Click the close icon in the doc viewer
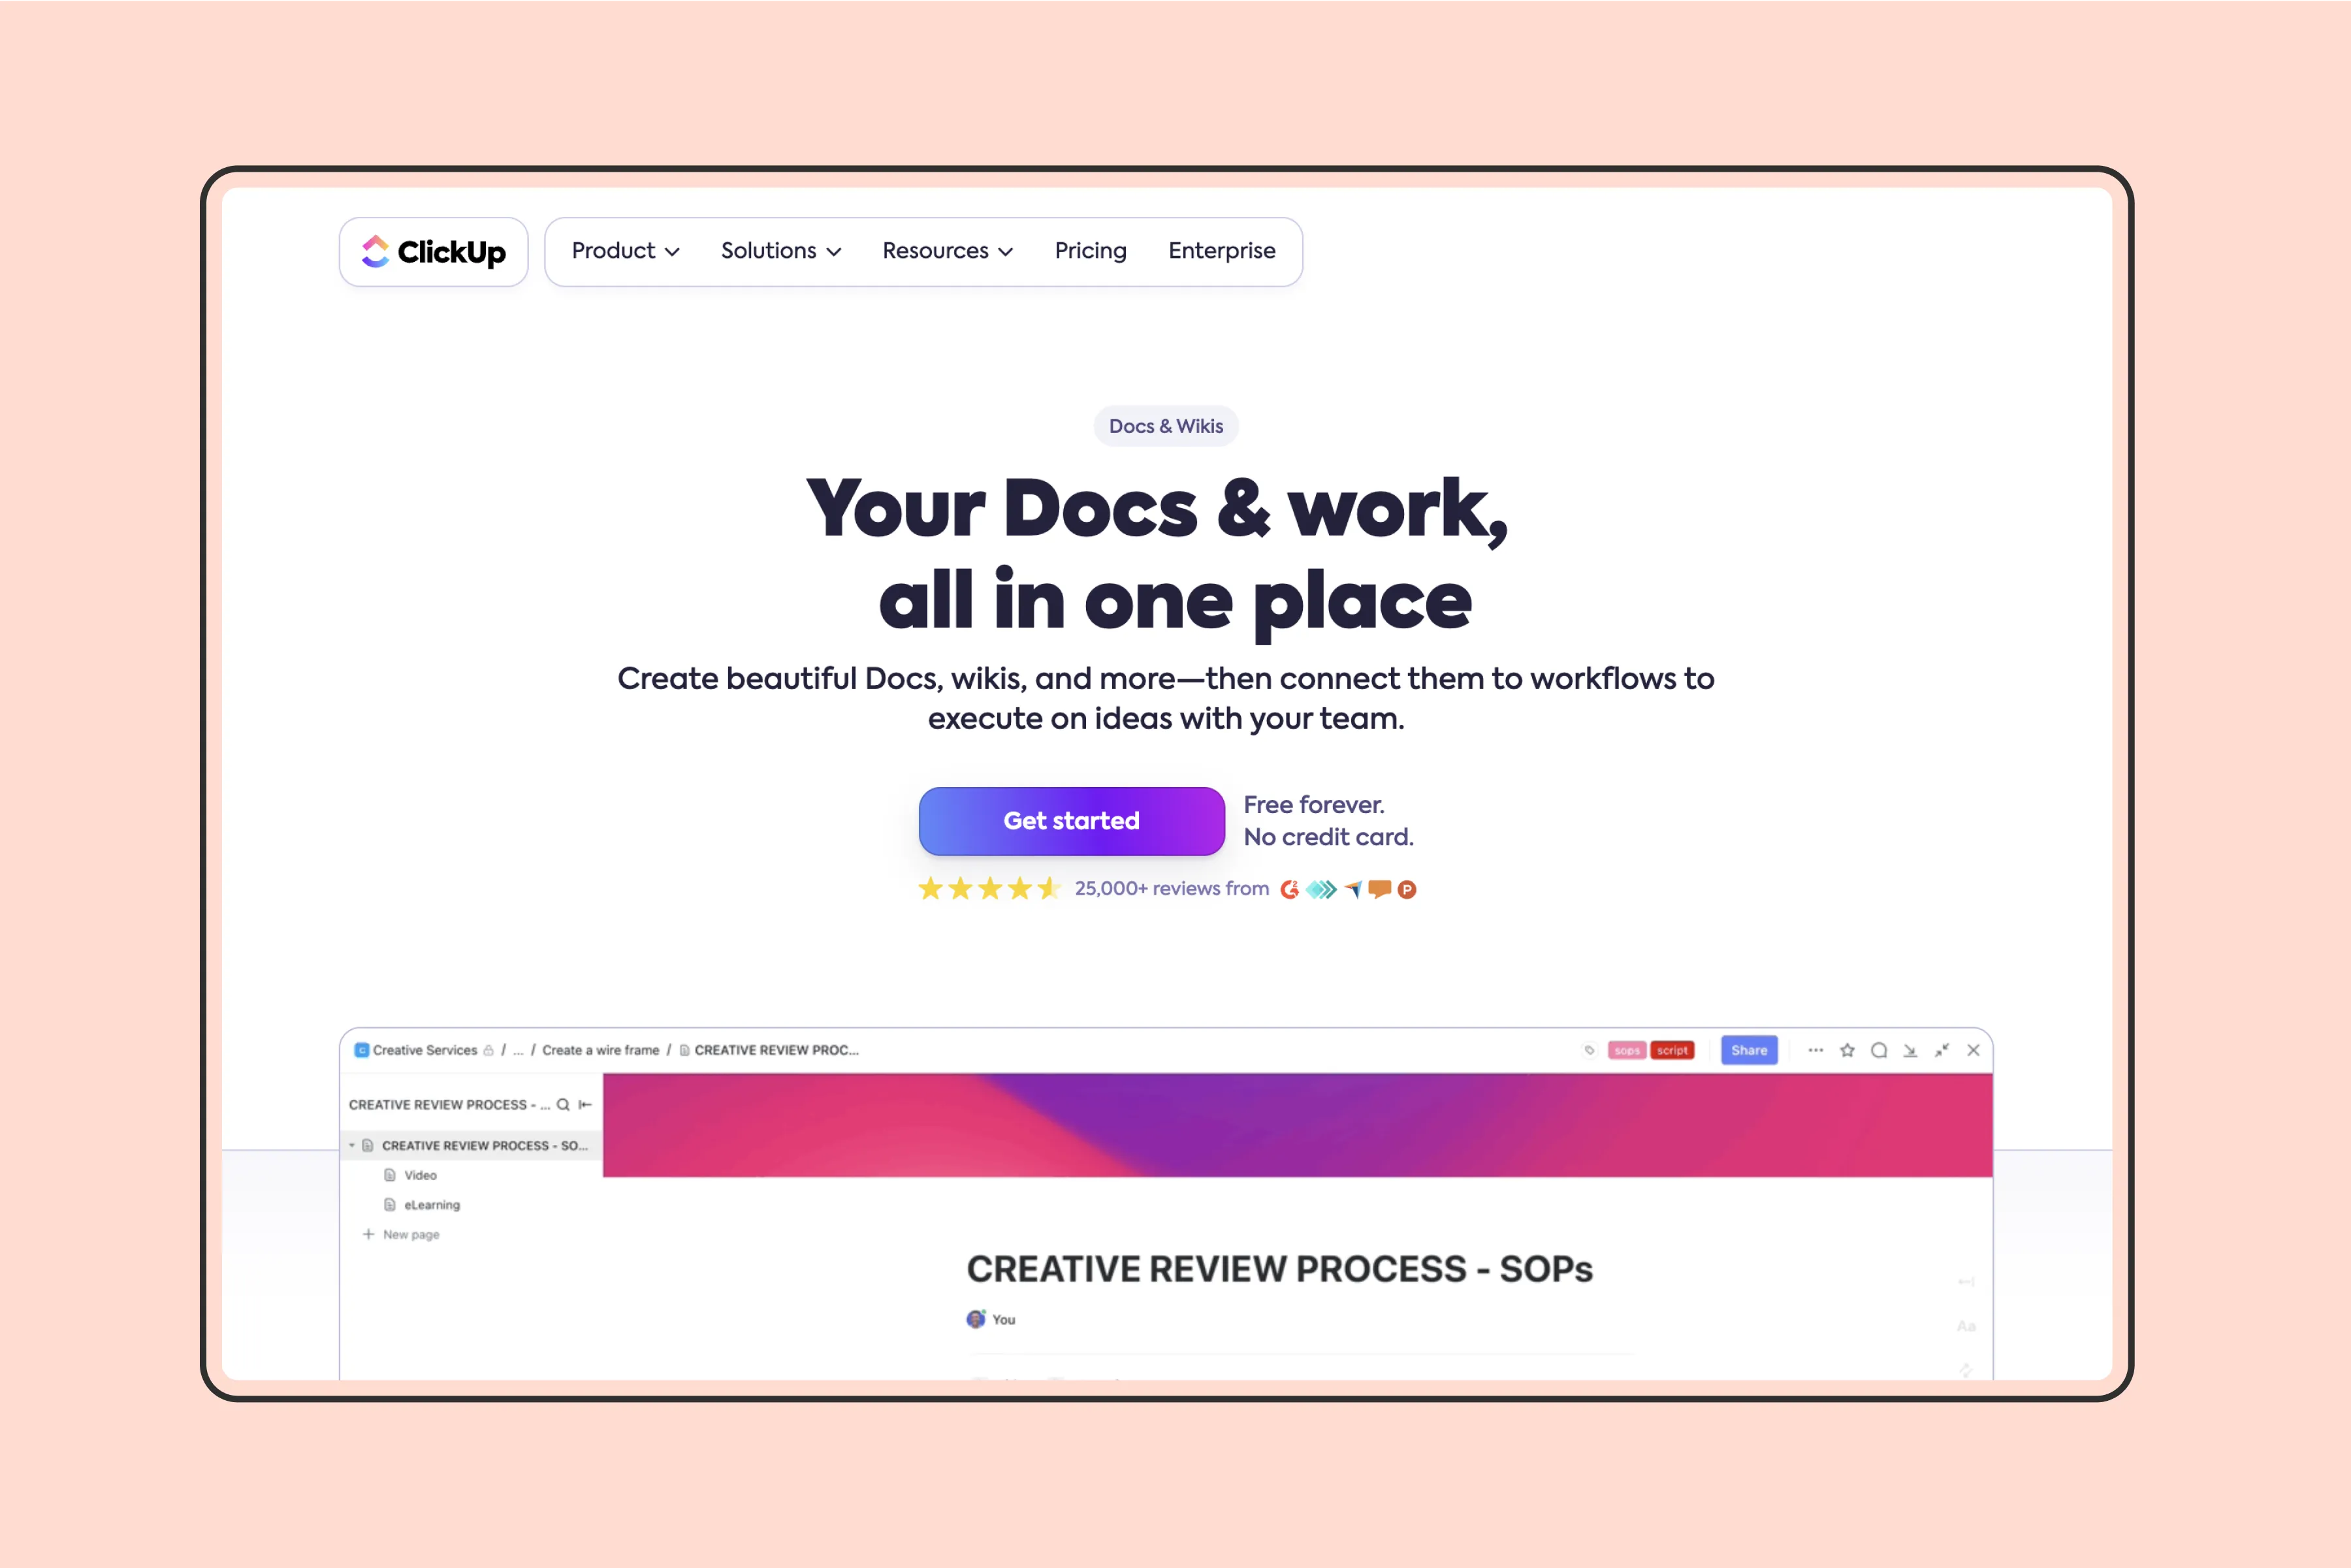 pyautogui.click(x=1973, y=1050)
